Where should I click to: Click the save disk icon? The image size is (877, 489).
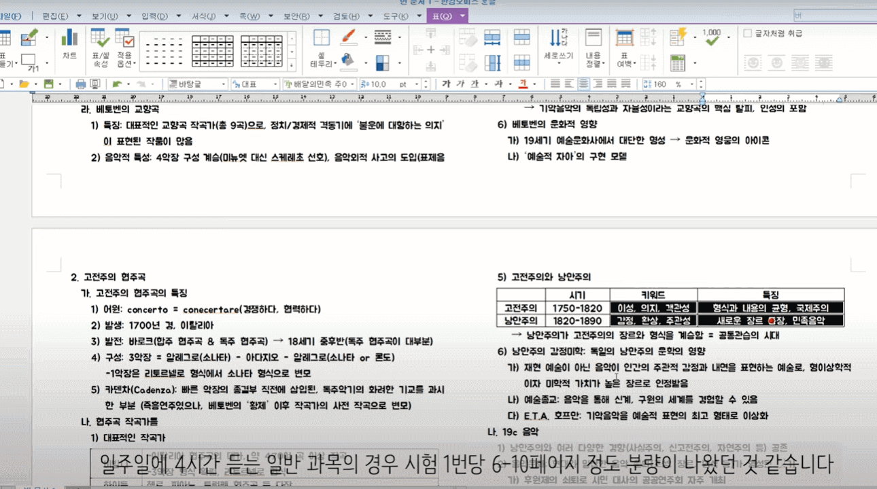click(48, 84)
